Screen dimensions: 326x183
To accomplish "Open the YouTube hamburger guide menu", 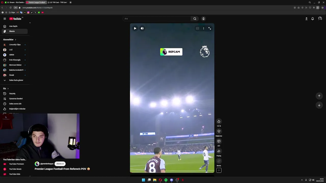I will tap(5, 19).
